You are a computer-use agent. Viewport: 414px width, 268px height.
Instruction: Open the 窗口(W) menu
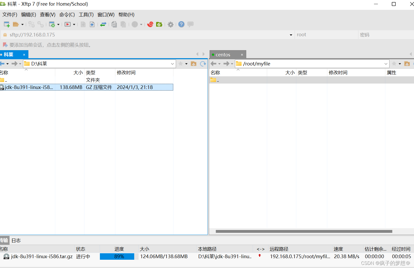pos(106,15)
